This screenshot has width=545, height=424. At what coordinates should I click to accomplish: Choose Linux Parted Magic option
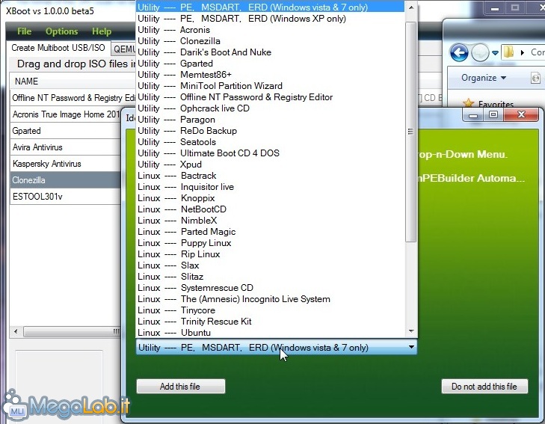point(271,232)
